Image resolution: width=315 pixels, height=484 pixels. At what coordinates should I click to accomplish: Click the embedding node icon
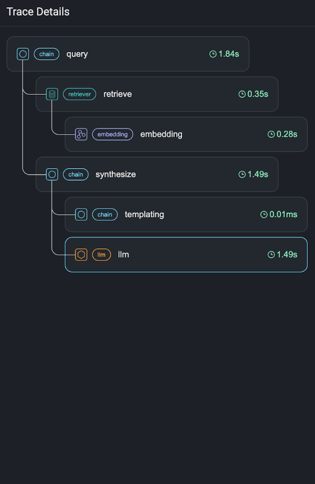[81, 134]
